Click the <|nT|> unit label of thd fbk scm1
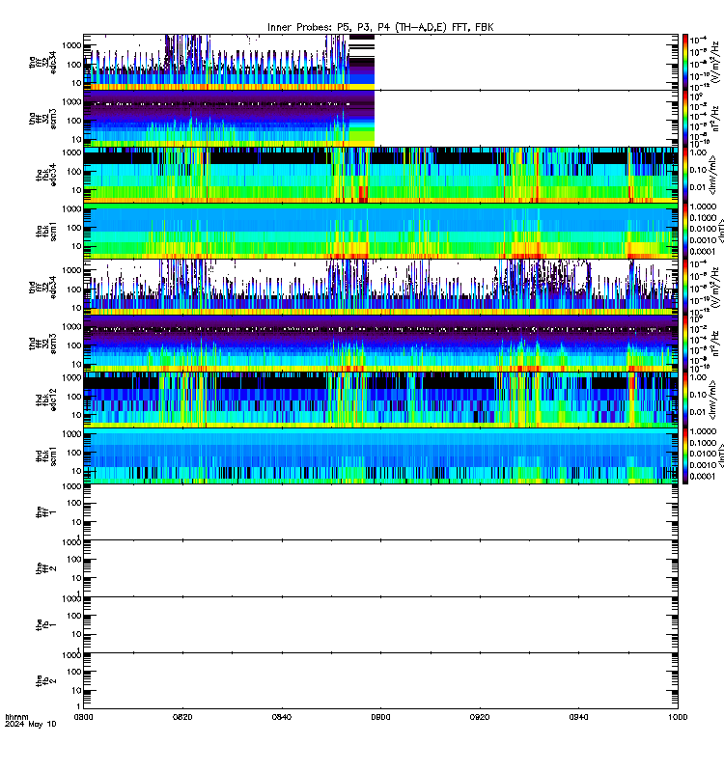Image resolution: width=724 pixels, height=772 pixels. [x=720, y=455]
